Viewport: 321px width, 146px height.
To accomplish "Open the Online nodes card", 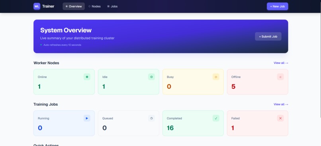I will point(64,82).
